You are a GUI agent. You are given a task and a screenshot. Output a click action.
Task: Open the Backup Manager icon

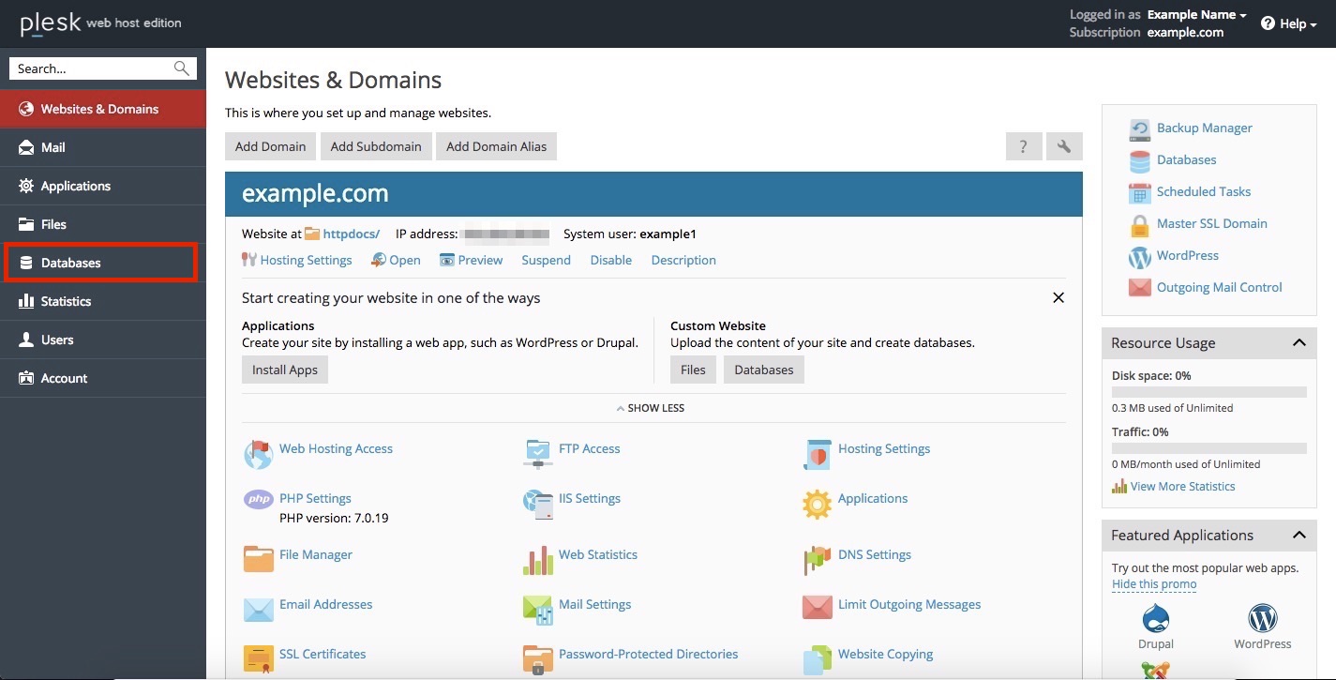click(x=1139, y=128)
